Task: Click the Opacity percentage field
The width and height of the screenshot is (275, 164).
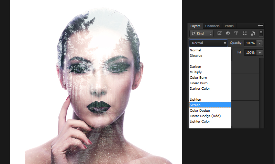Action: click(x=250, y=43)
